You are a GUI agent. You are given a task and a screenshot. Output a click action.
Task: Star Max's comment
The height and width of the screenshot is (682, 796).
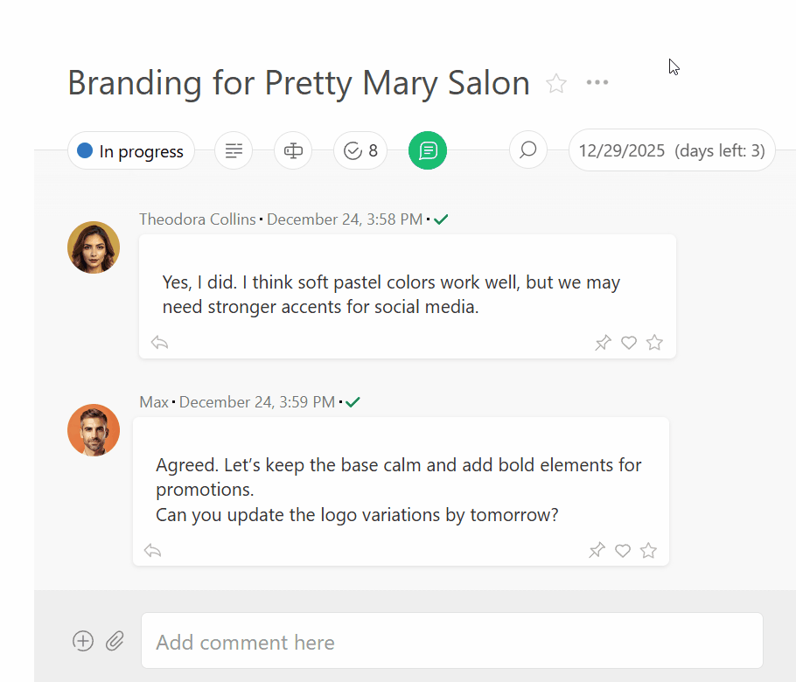coord(648,550)
